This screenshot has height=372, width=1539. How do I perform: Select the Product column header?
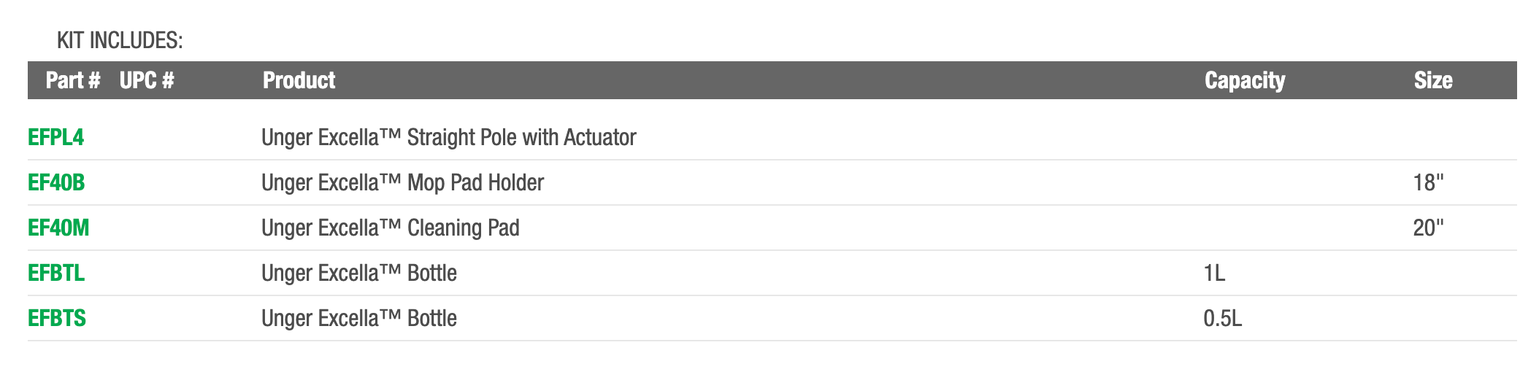[x=299, y=80]
